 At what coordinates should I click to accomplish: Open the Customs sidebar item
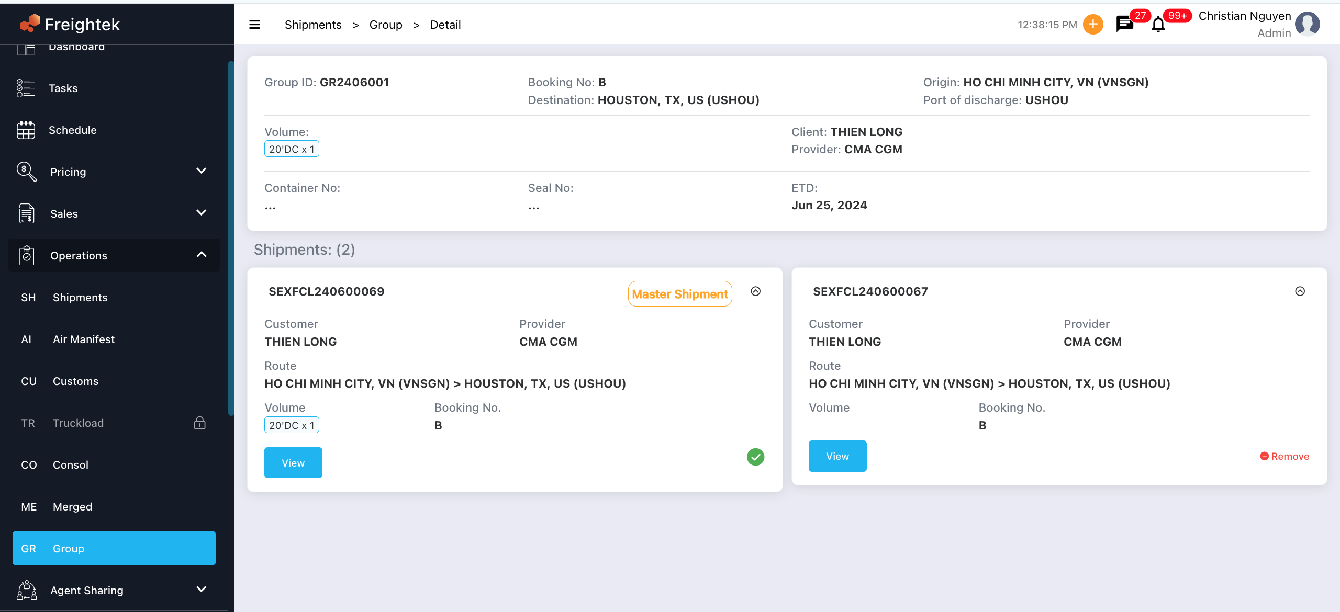click(x=75, y=381)
